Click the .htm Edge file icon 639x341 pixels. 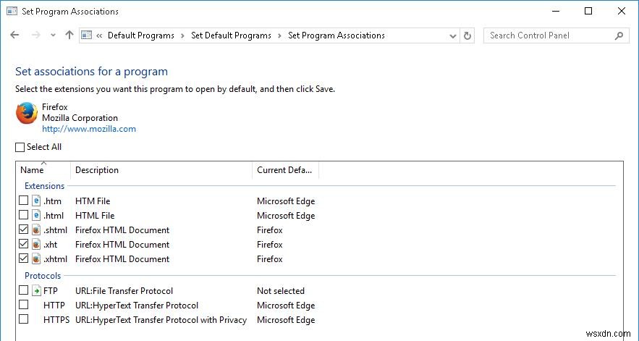(37, 201)
